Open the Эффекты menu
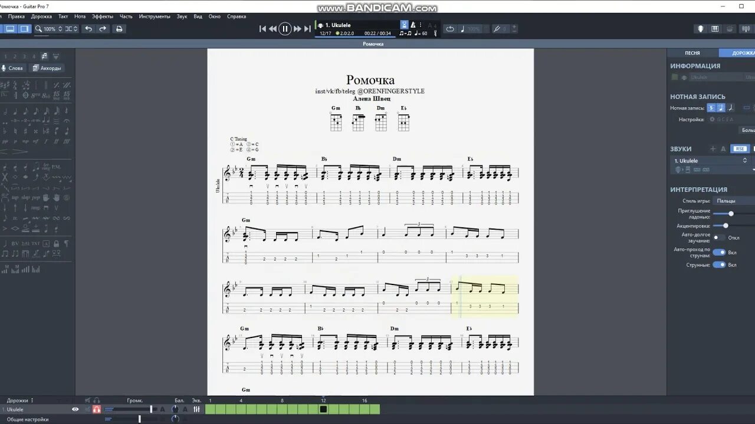The image size is (755, 424). coord(103,16)
